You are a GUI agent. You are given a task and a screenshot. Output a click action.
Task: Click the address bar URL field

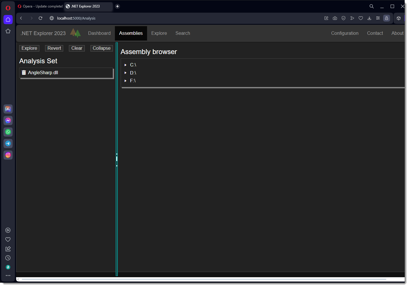(184, 18)
